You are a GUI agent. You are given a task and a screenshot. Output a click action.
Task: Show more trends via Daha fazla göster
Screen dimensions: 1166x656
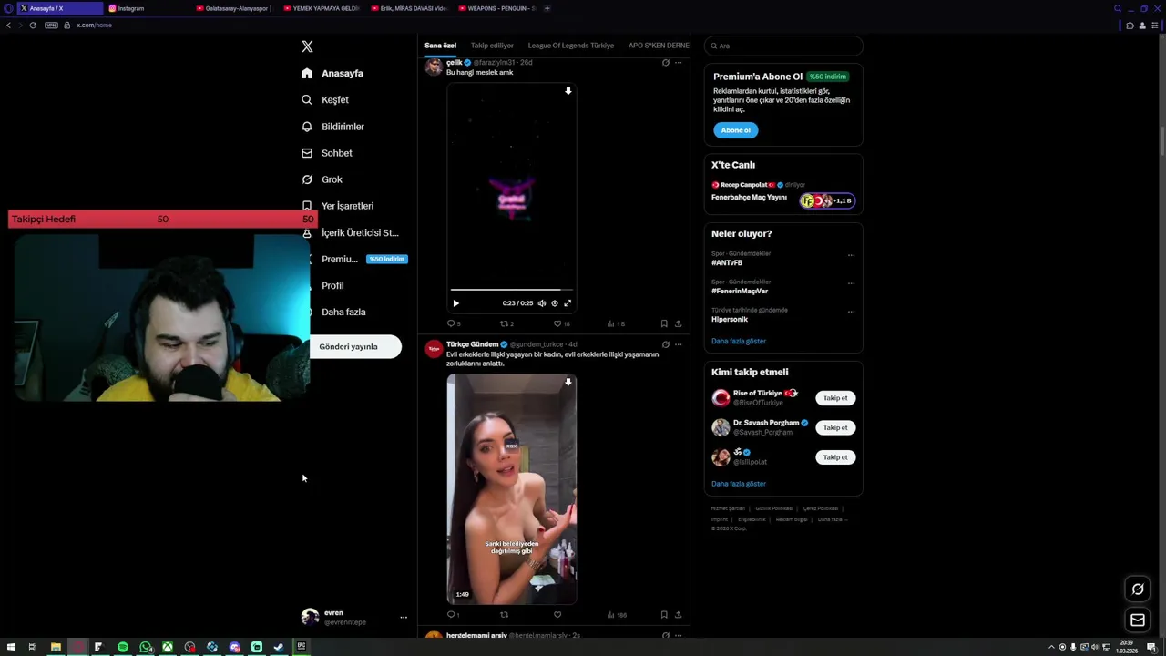click(739, 341)
